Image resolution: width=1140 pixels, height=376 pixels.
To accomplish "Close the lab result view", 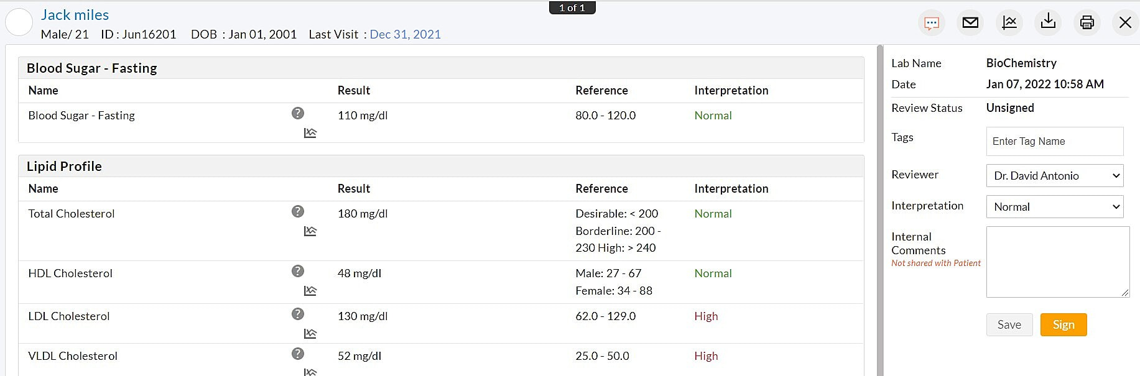I will 1125,23.
